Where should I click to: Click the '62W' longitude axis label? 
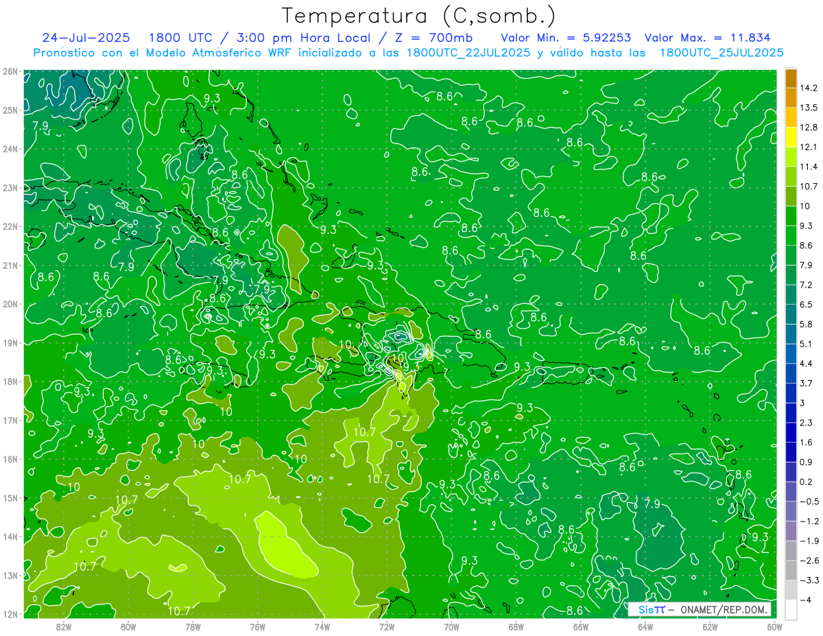[711, 626]
